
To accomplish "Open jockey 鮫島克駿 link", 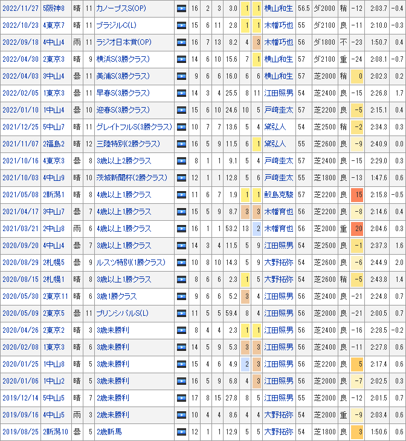I will coord(279,195).
